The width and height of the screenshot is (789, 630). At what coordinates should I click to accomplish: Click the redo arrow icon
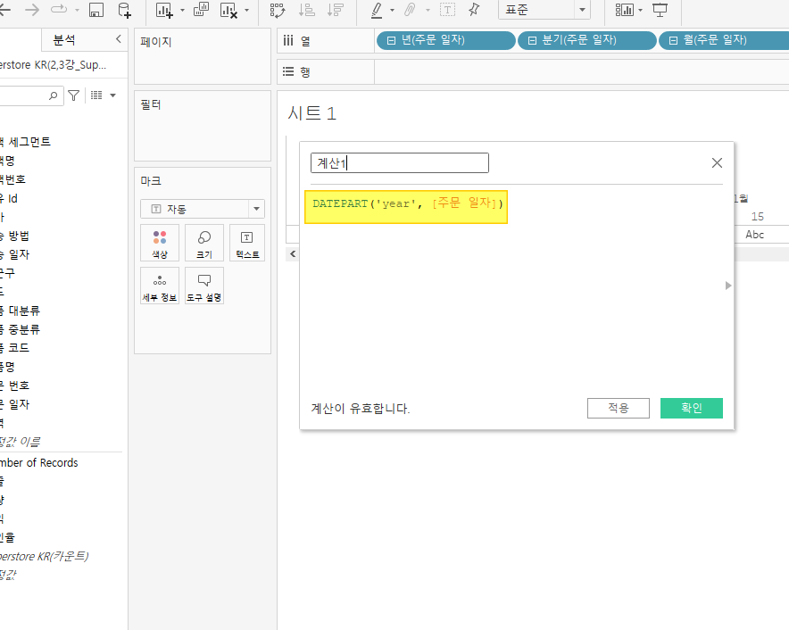(59, 9)
